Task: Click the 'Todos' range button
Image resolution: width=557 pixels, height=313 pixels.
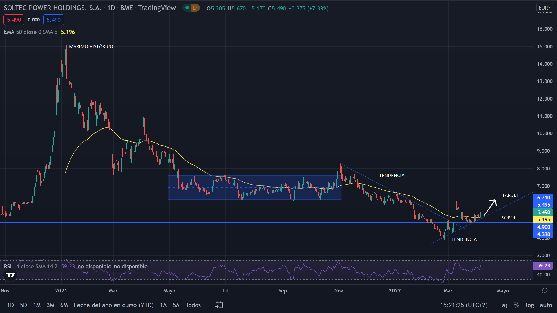Action: click(193, 305)
